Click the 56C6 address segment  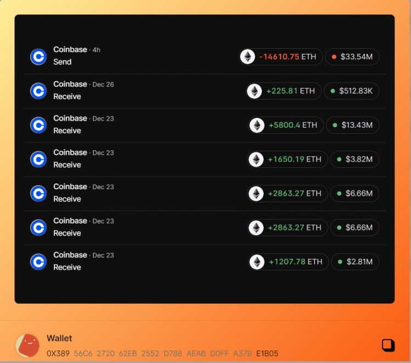pyautogui.click(x=83, y=354)
